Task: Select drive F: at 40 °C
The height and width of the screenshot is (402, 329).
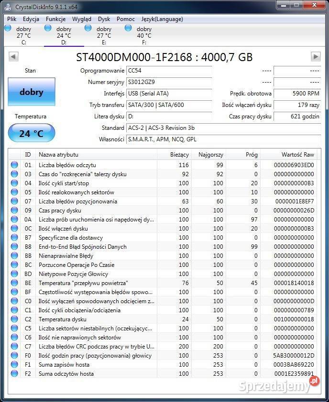Action: point(144,35)
